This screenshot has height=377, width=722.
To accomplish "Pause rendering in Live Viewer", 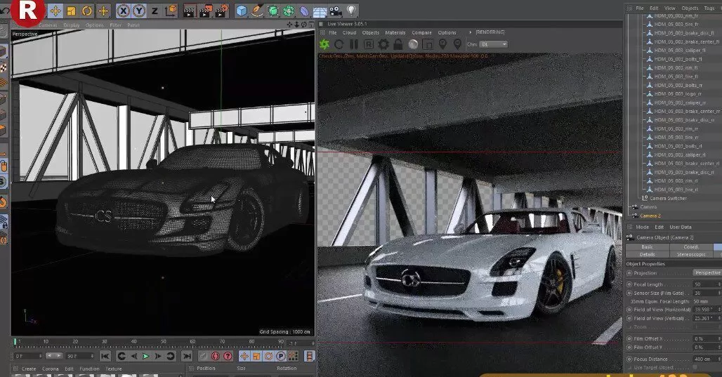I will pos(355,44).
